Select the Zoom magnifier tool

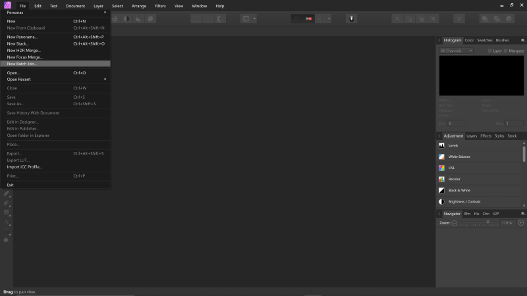7,240
